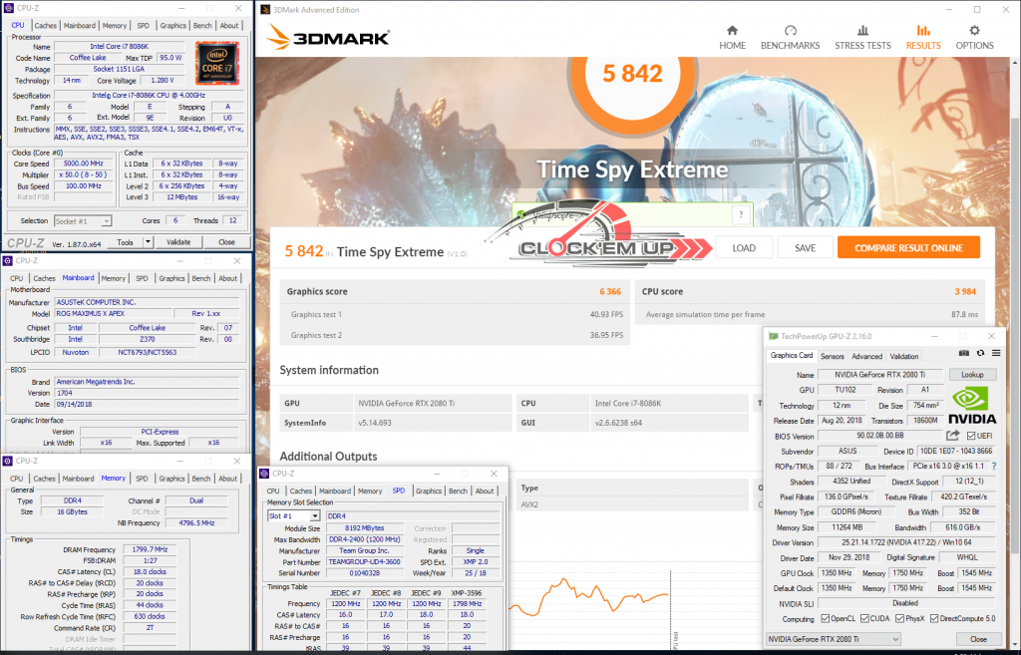This screenshot has width=1021, height=655.
Task: Click the NB Frequency 4796.5 MHz value
Action: point(196,522)
